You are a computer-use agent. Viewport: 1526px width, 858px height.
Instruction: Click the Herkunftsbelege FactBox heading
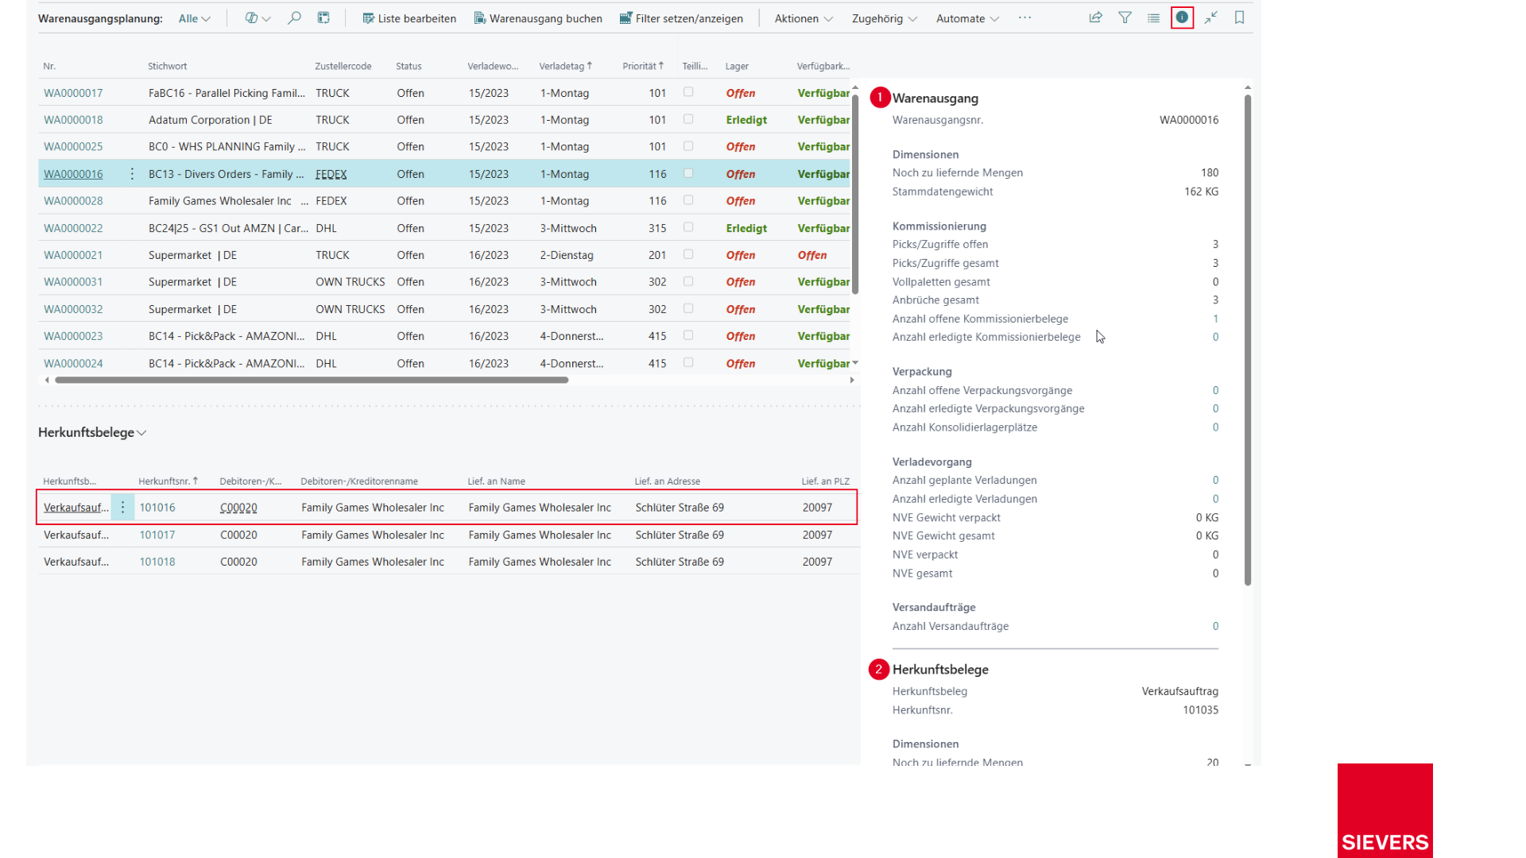(940, 670)
